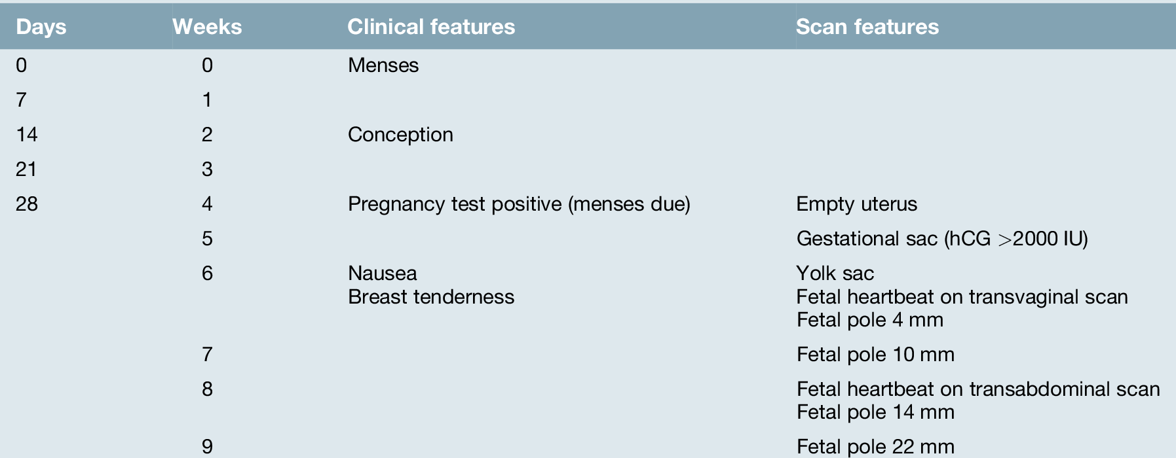Click the Scan features column header

pyautogui.click(x=867, y=27)
